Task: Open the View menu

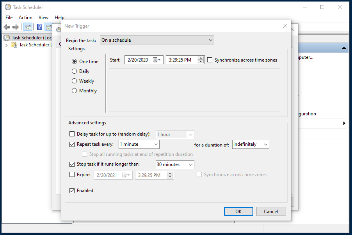Action: coord(43,18)
